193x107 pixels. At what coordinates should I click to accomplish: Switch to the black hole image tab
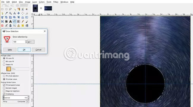[35, 8]
